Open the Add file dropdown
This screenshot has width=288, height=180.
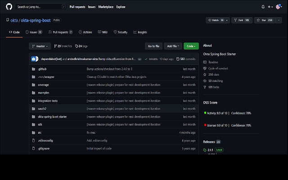[x=173, y=46]
